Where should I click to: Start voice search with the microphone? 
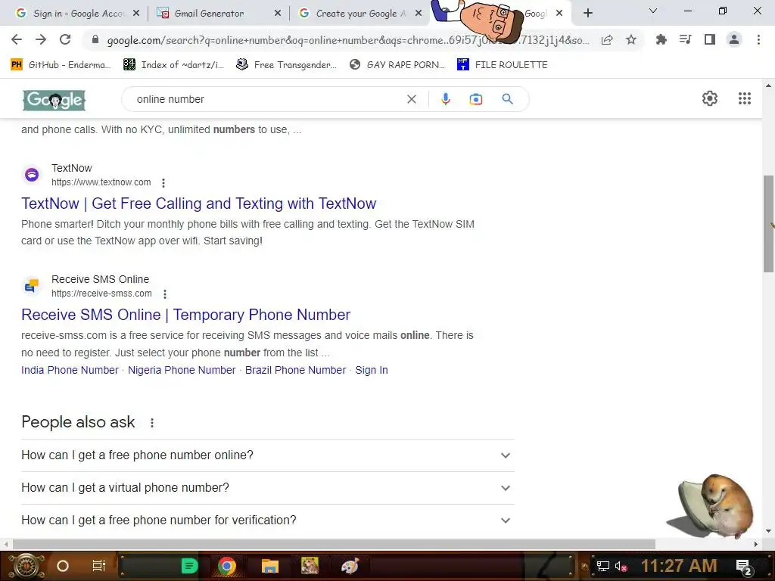[445, 99]
